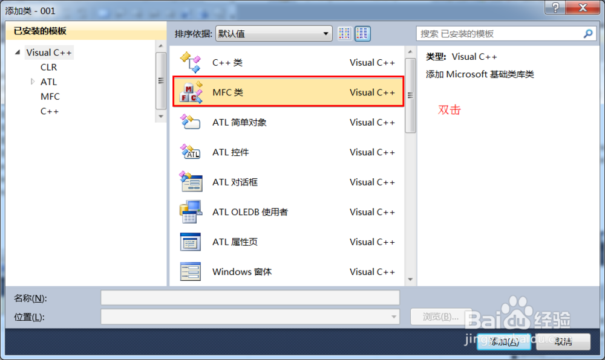Expand the ATL tree node
605x360 pixels.
(x=33, y=82)
